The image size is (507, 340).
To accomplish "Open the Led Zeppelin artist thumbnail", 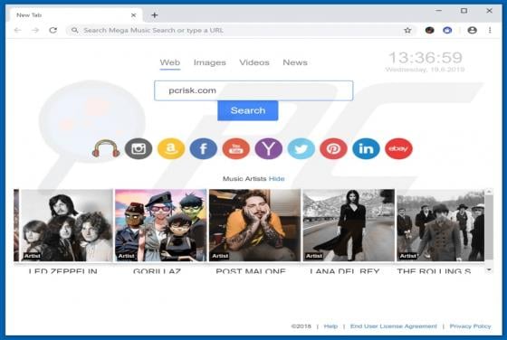I will 67,225.
